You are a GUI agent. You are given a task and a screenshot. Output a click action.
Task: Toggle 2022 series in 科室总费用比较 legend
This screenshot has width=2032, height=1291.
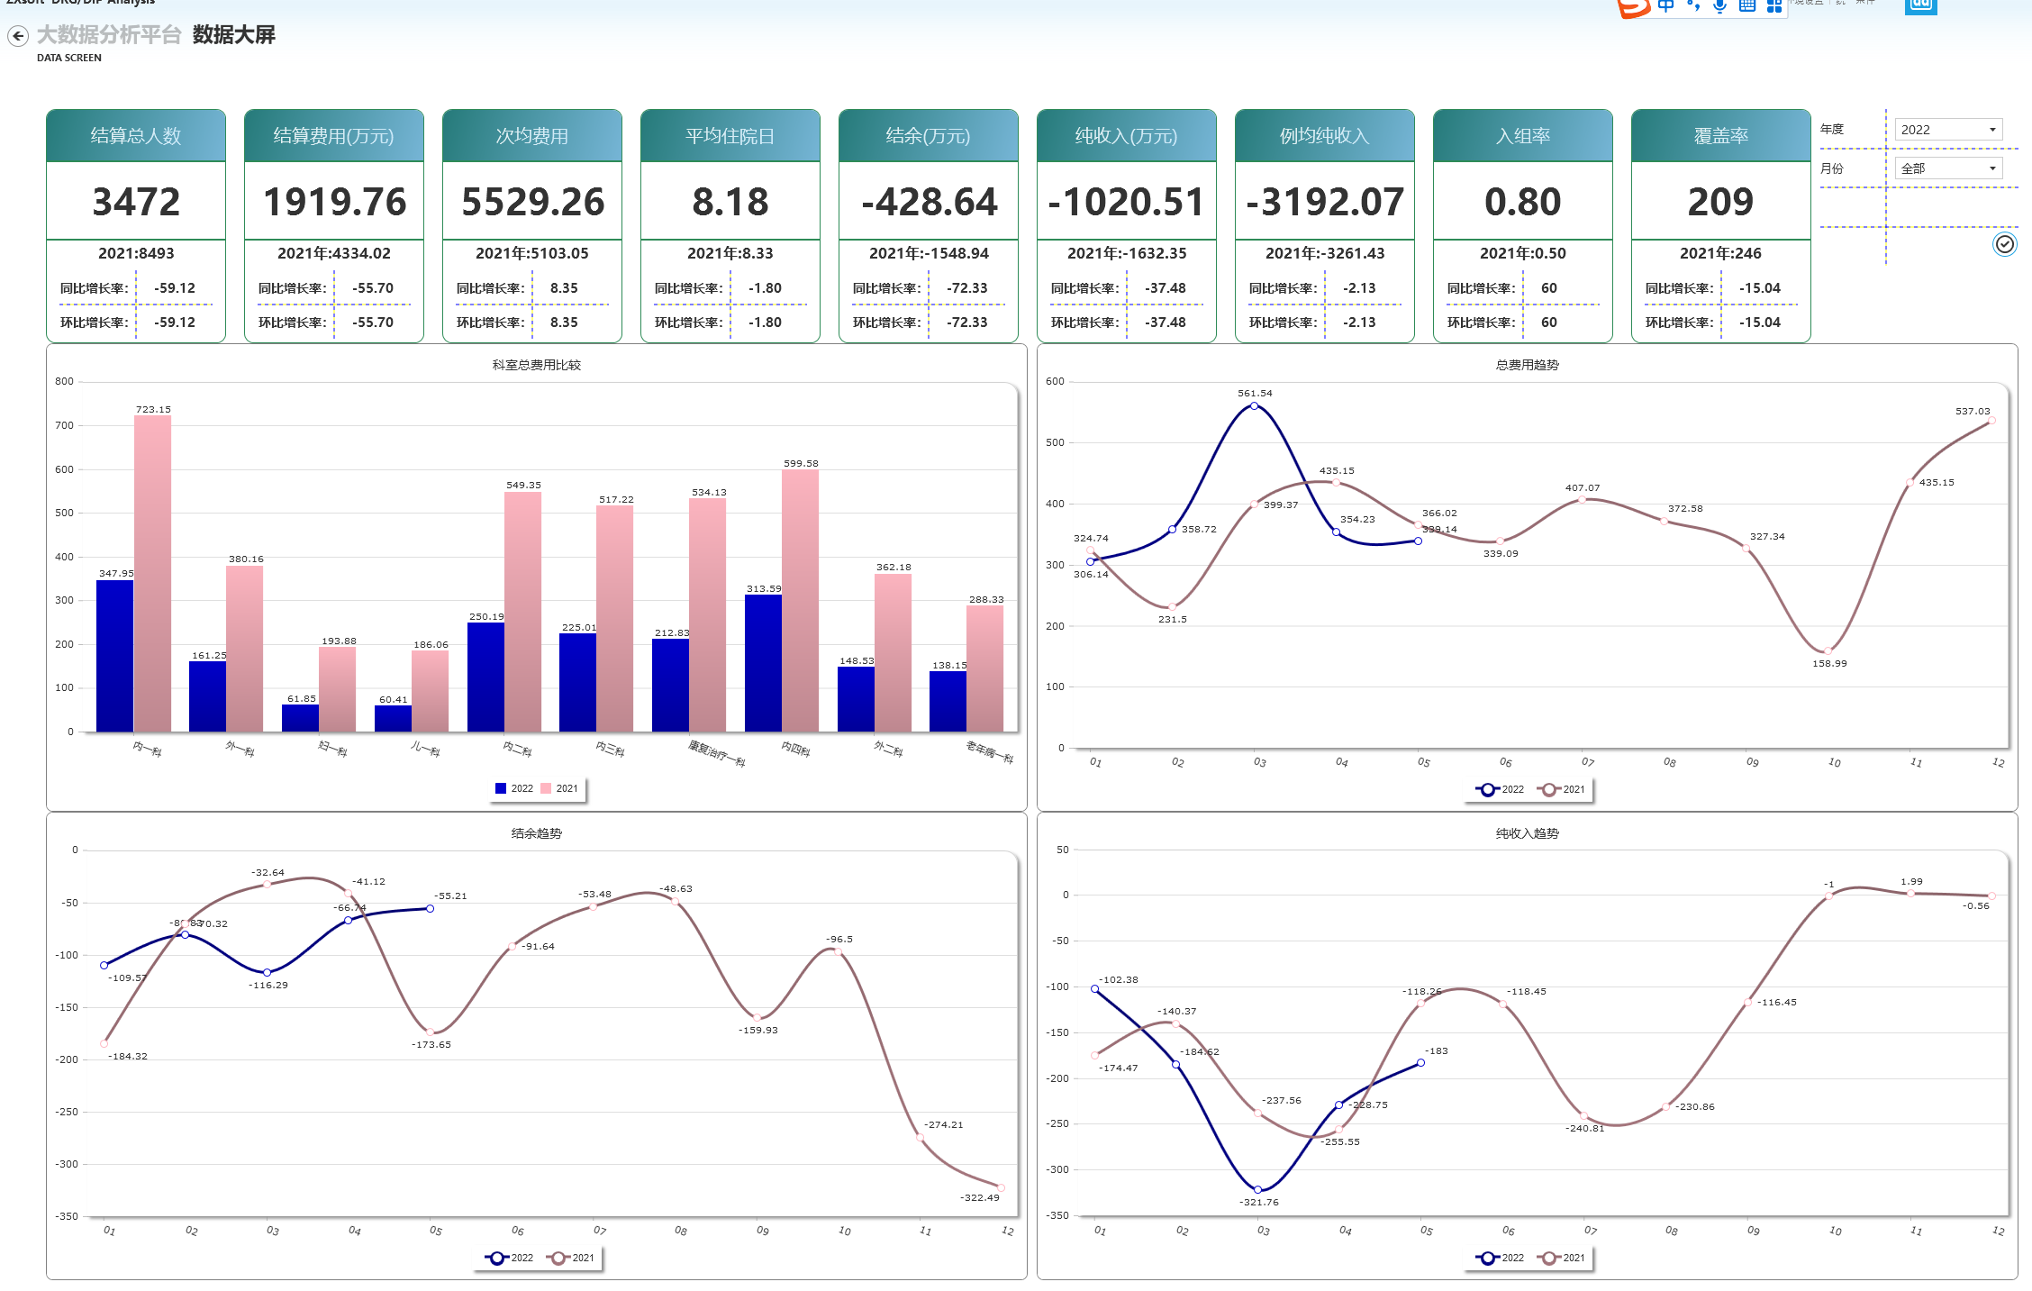coord(513,788)
